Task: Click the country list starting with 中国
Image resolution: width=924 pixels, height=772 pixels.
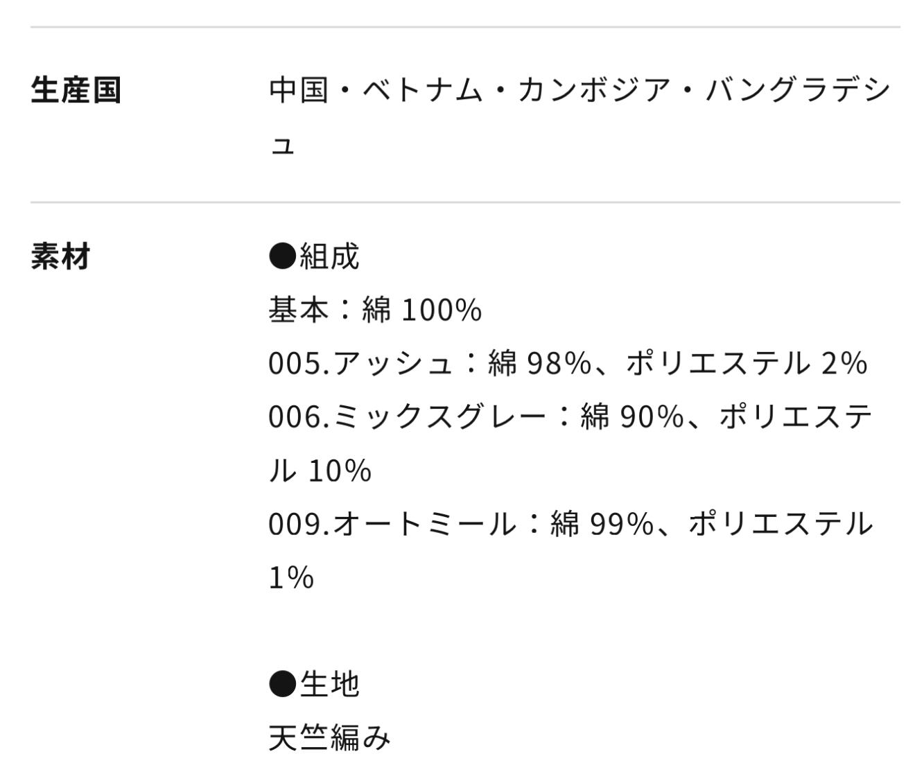Action: [x=579, y=91]
